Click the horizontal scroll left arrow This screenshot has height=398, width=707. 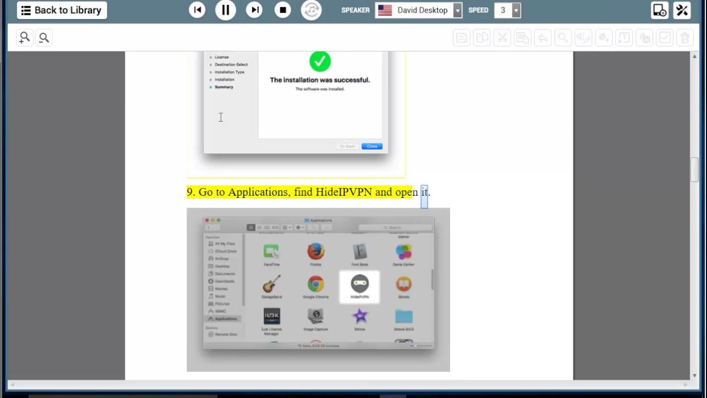tap(12, 385)
